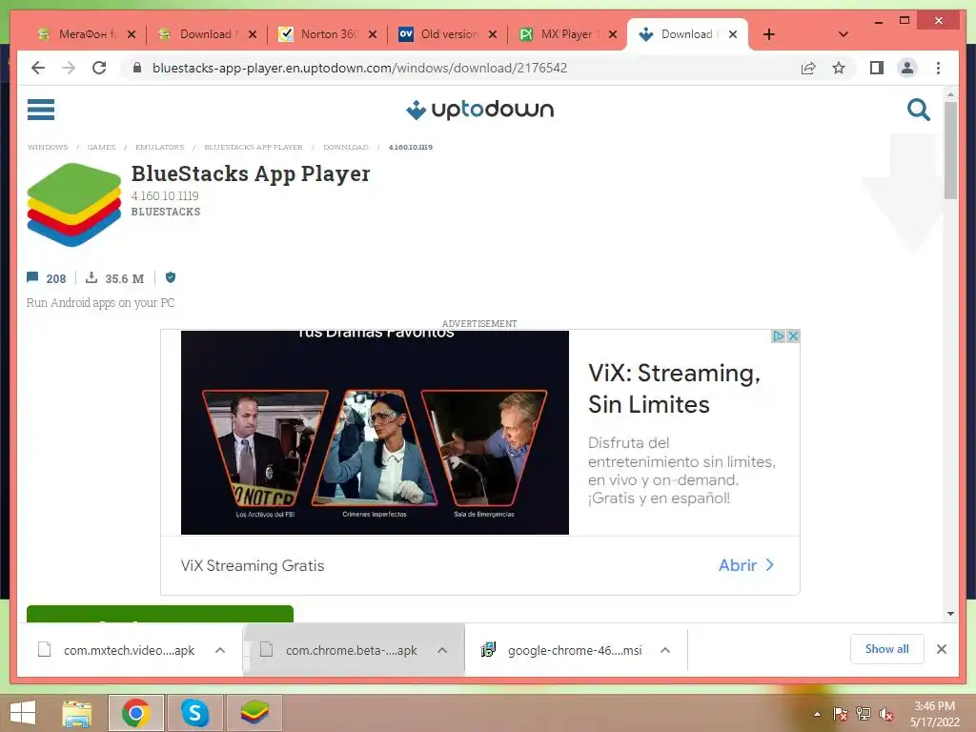976x732 pixels.
Task: Click the Uptodown logo
Action: (x=479, y=110)
